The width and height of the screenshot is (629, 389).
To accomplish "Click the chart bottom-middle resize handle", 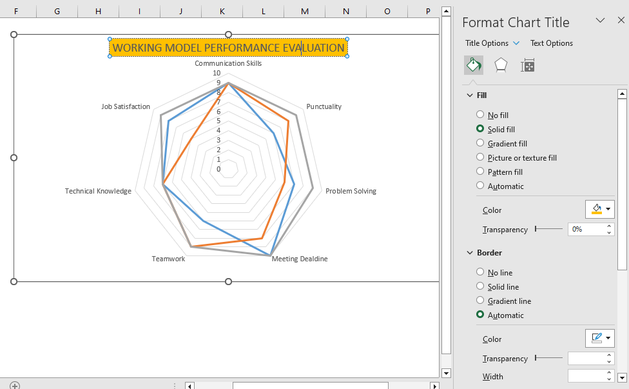I will click(x=228, y=282).
